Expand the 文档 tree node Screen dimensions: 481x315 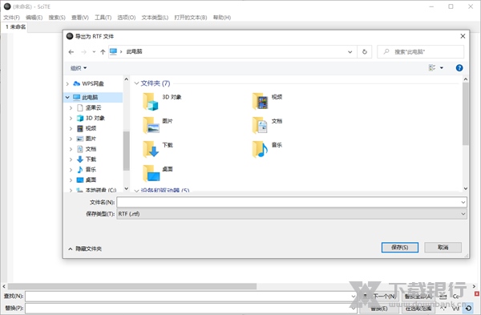click(x=71, y=149)
